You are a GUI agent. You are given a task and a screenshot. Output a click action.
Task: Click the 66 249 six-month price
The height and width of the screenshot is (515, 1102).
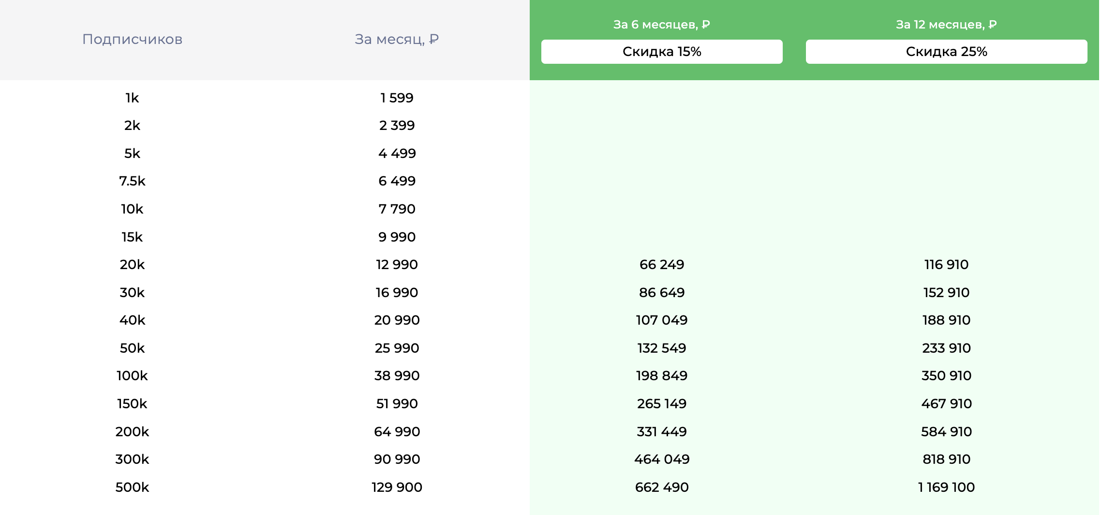pos(661,265)
